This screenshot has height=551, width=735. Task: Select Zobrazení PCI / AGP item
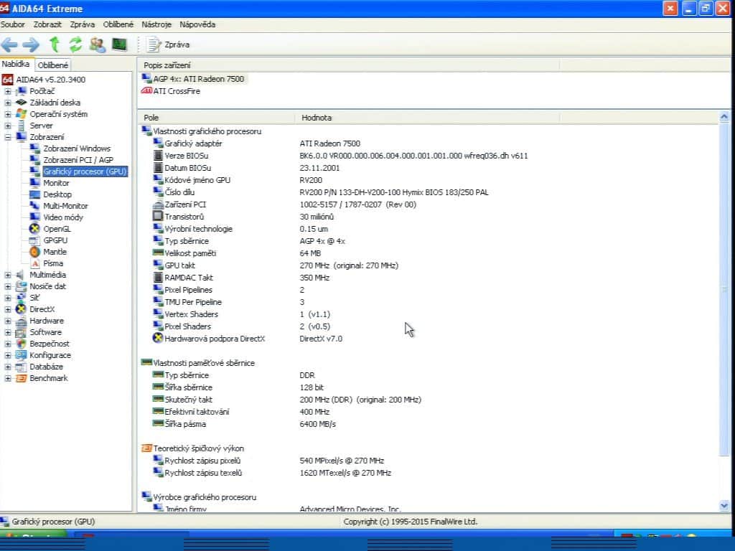tap(78, 160)
